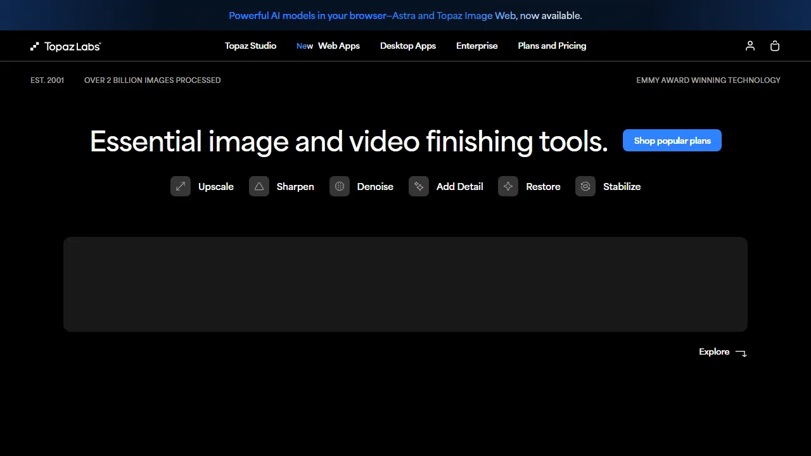Select the Sharpen label

click(x=295, y=186)
